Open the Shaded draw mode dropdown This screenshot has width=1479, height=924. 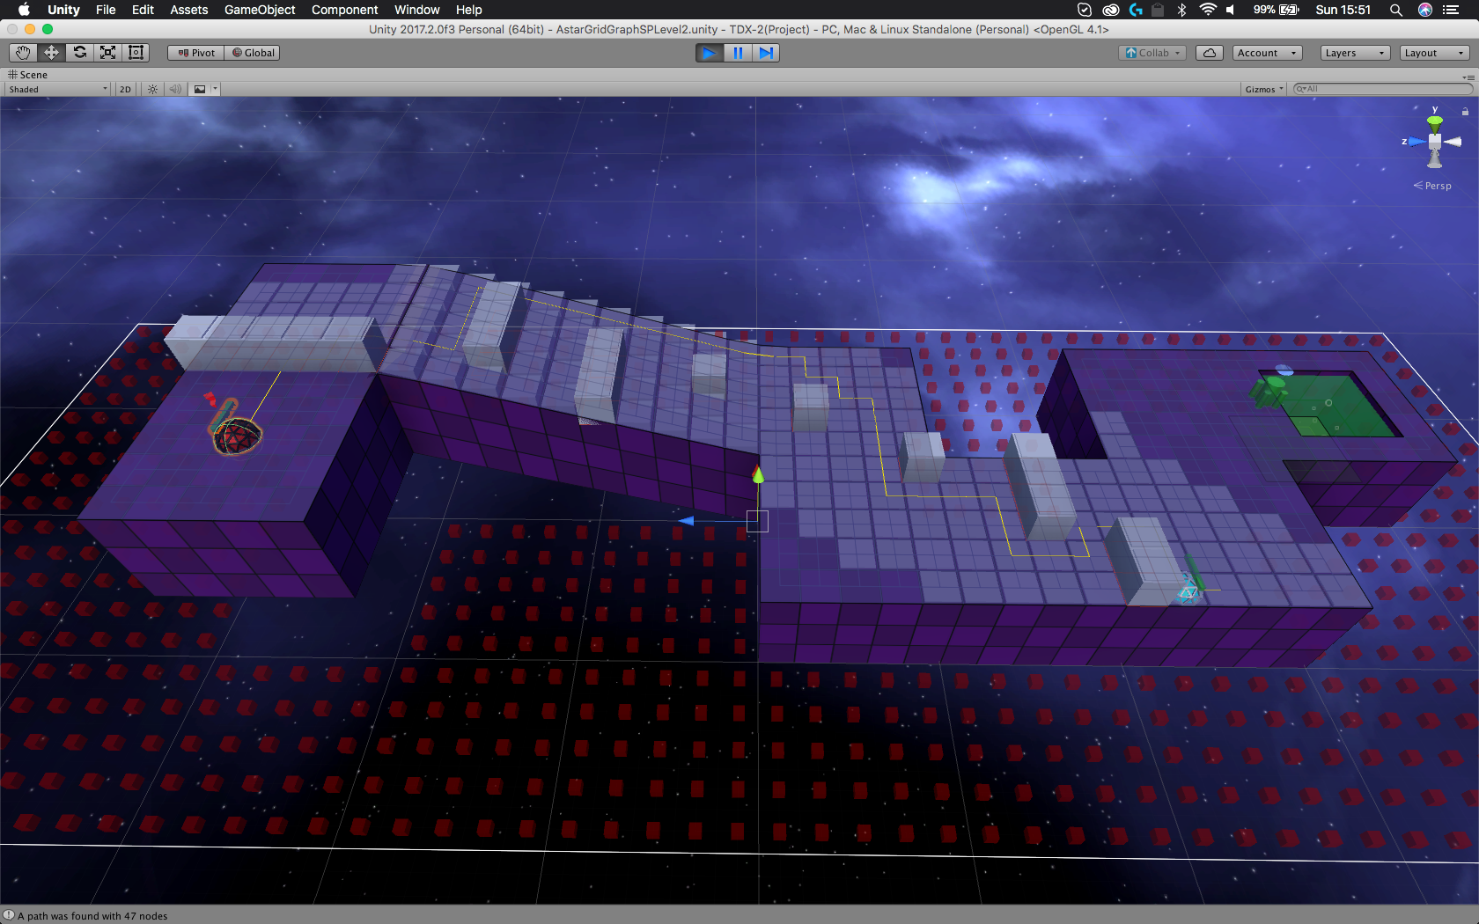58,89
